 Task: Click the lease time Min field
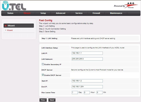pyautogui.click(x=100, y=92)
